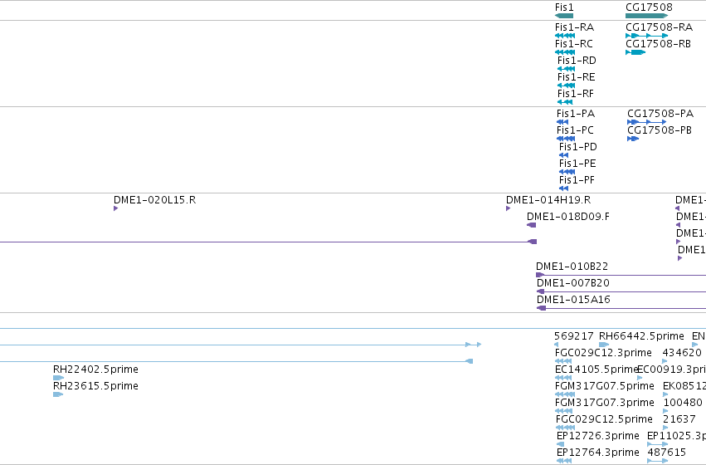Open the 487615 feature label
The width and height of the screenshot is (706, 465).
point(667,453)
